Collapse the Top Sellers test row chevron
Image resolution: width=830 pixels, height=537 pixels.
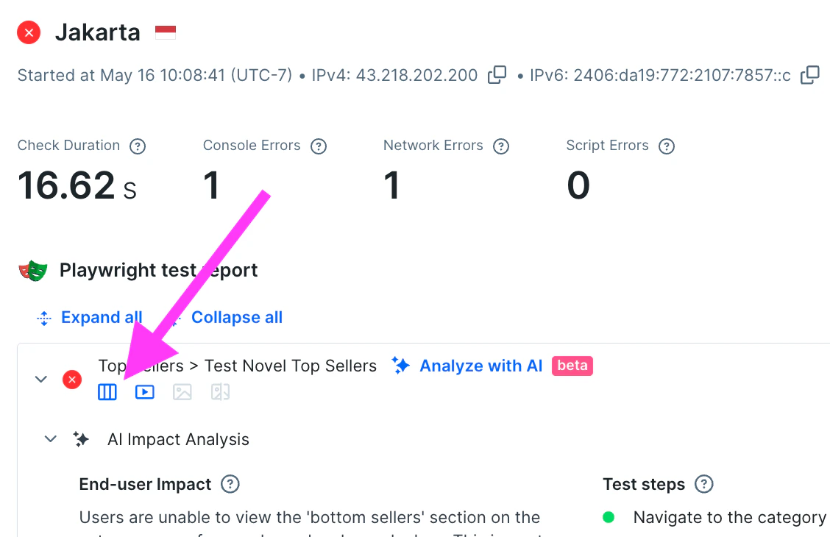(x=41, y=379)
